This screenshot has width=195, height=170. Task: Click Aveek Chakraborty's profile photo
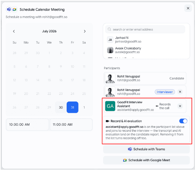tap(110, 50)
